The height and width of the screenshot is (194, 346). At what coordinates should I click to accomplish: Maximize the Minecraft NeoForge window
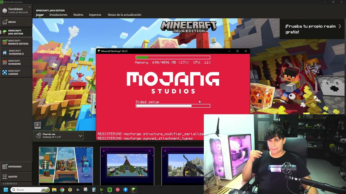(x=237, y=51)
